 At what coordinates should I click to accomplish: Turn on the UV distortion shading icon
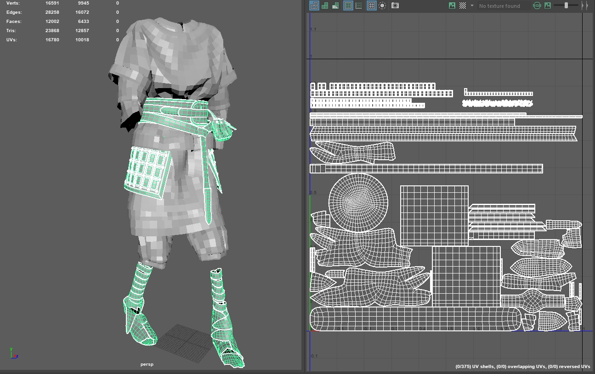336,6
